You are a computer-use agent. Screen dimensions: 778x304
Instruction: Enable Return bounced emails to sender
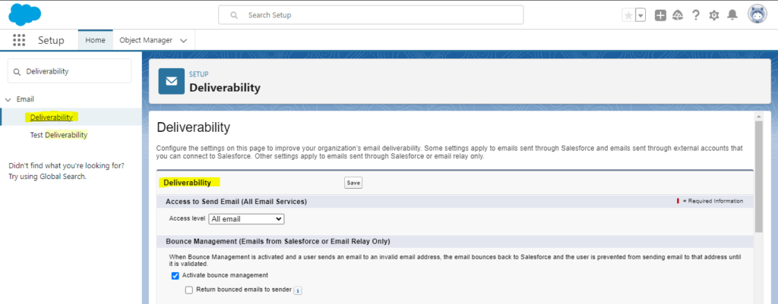point(189,290)
